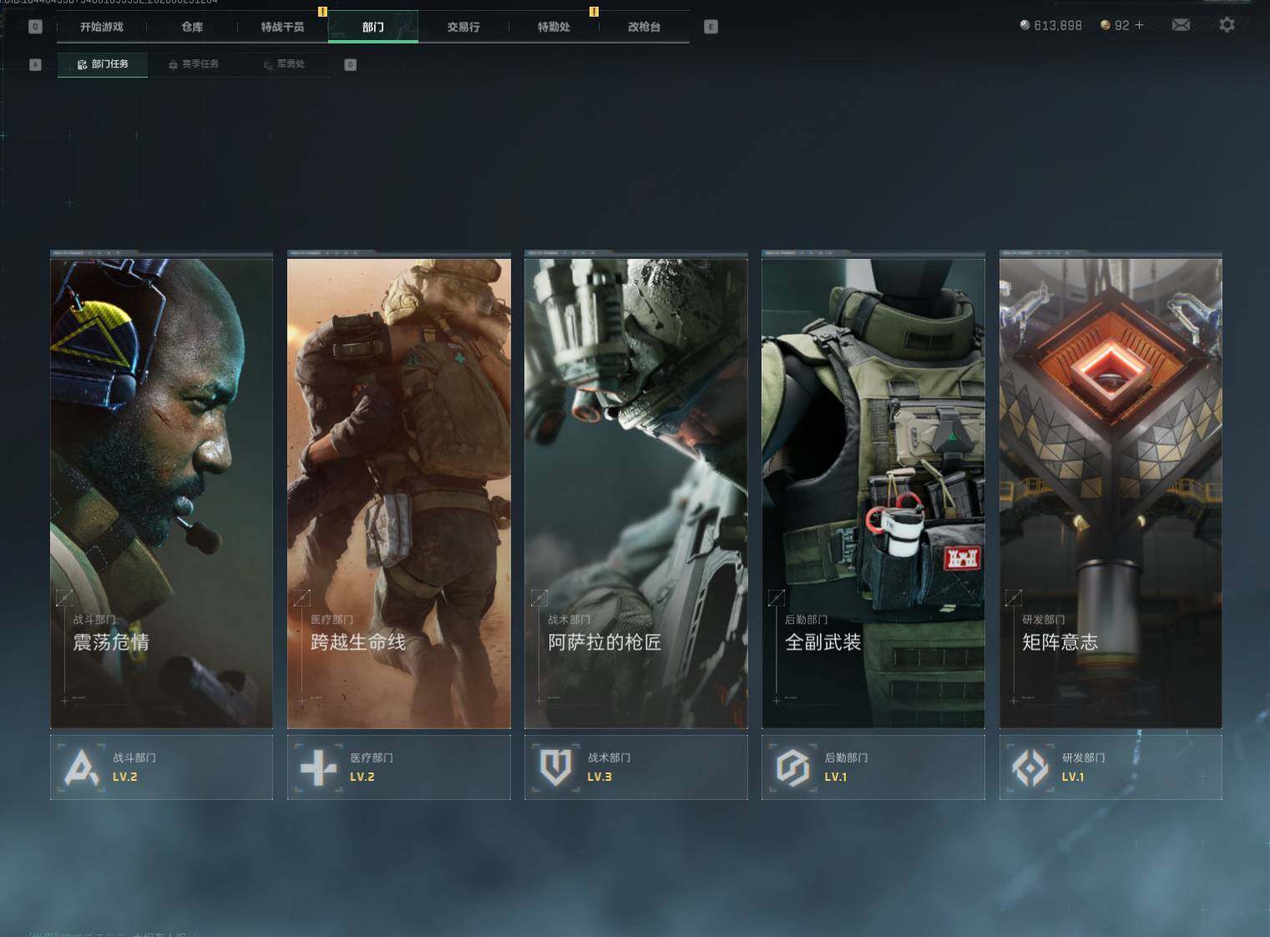Click the 战斗部门 emblem icon
The image size is (1270, 937).
[x=82, y=767]
